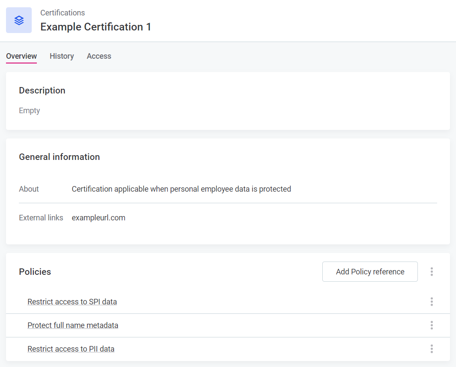Click the exampleurl.com external link
This screenshot has width=456, height=367.
[x=99, y=217]
